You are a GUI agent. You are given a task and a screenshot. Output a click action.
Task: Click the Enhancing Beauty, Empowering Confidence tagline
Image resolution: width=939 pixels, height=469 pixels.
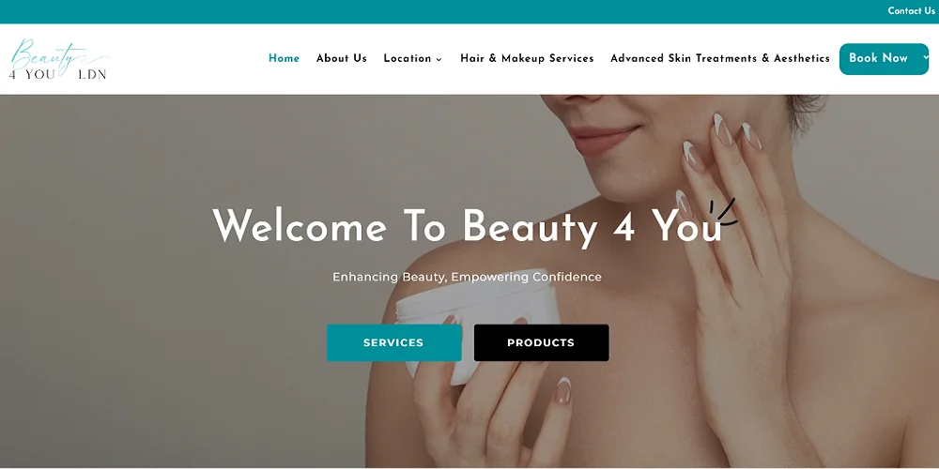pyautogui.click(x=467, y=277)
